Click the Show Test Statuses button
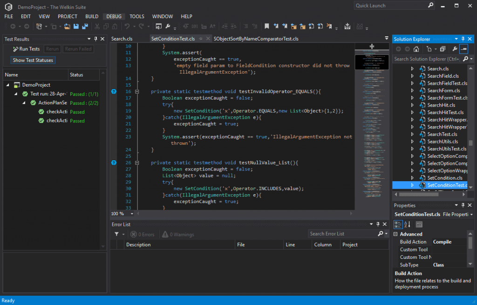Image resolution: width=477 pixels, height=305 pixels. (33, 60)
